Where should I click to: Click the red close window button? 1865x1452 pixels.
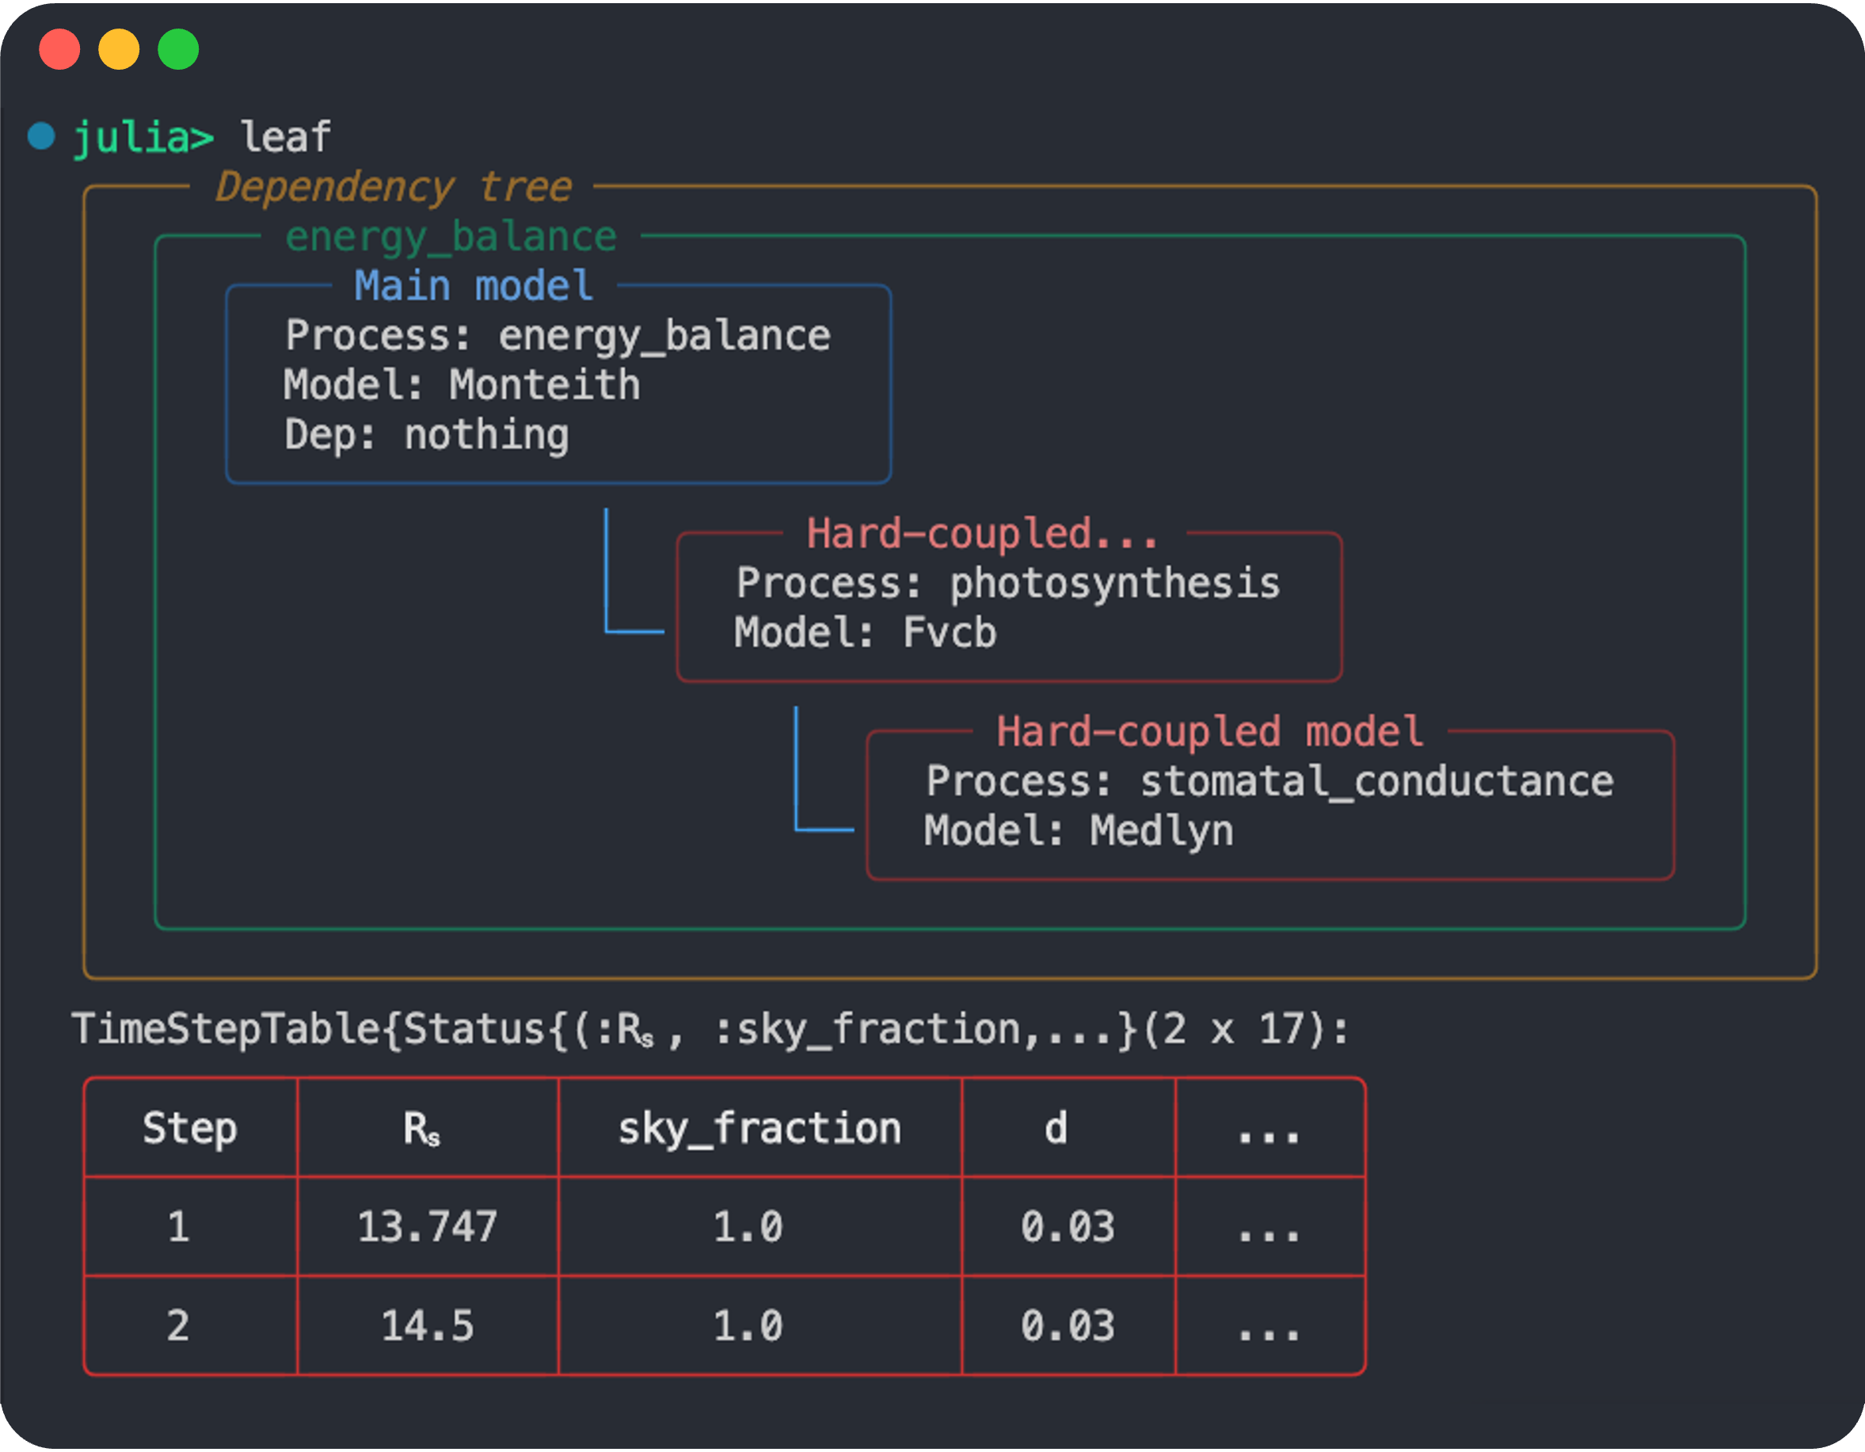click(59, 50)
